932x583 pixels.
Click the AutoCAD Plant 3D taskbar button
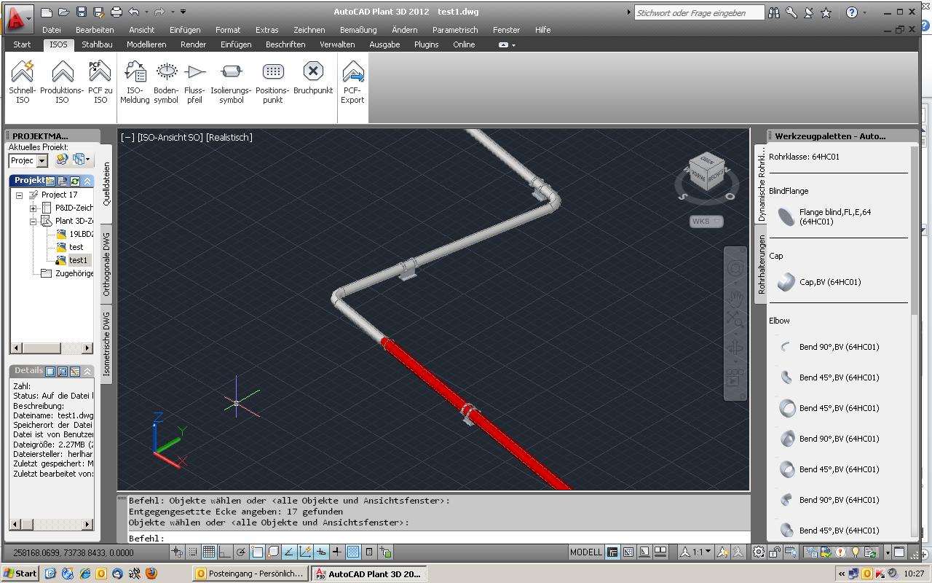[368, 574]
